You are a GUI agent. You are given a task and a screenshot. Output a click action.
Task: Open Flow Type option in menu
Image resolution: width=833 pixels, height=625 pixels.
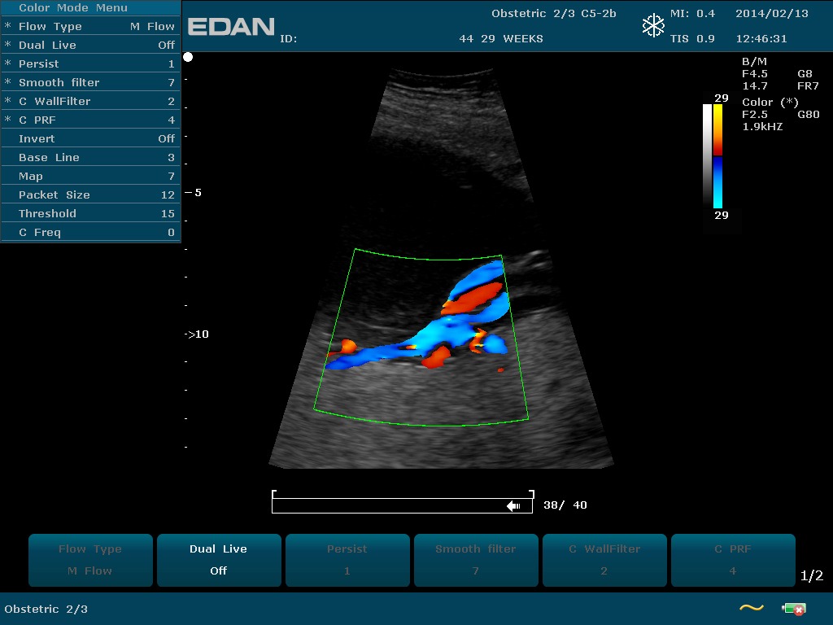click(x=89, y=26)
